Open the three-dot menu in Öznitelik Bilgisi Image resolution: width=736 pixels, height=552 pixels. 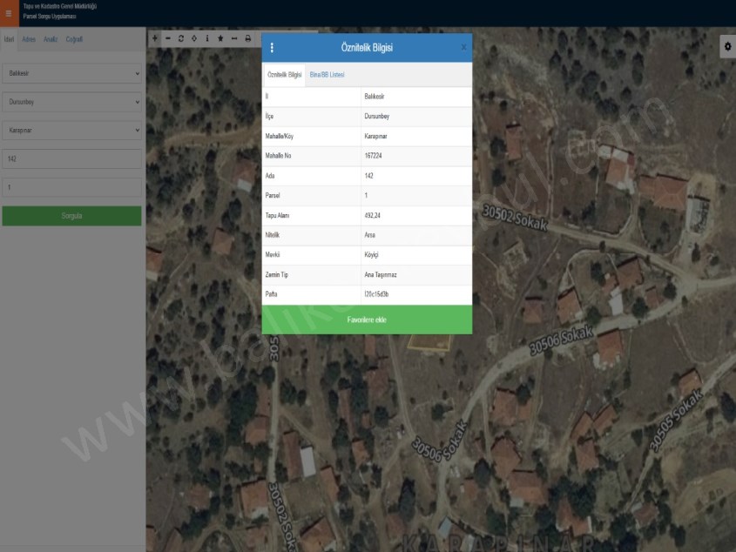coord(272,48)
